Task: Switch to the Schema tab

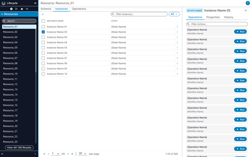Action: point(46,9)
